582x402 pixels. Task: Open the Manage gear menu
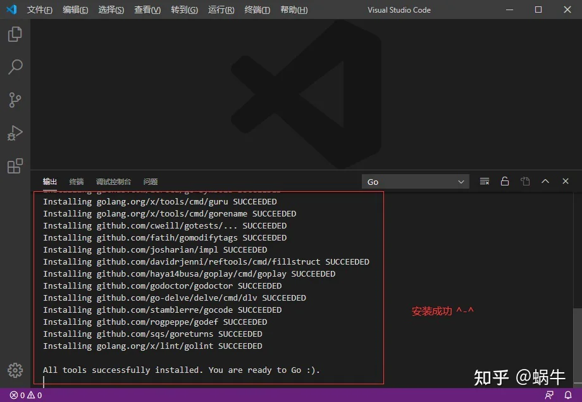click(x=15, y=370)
